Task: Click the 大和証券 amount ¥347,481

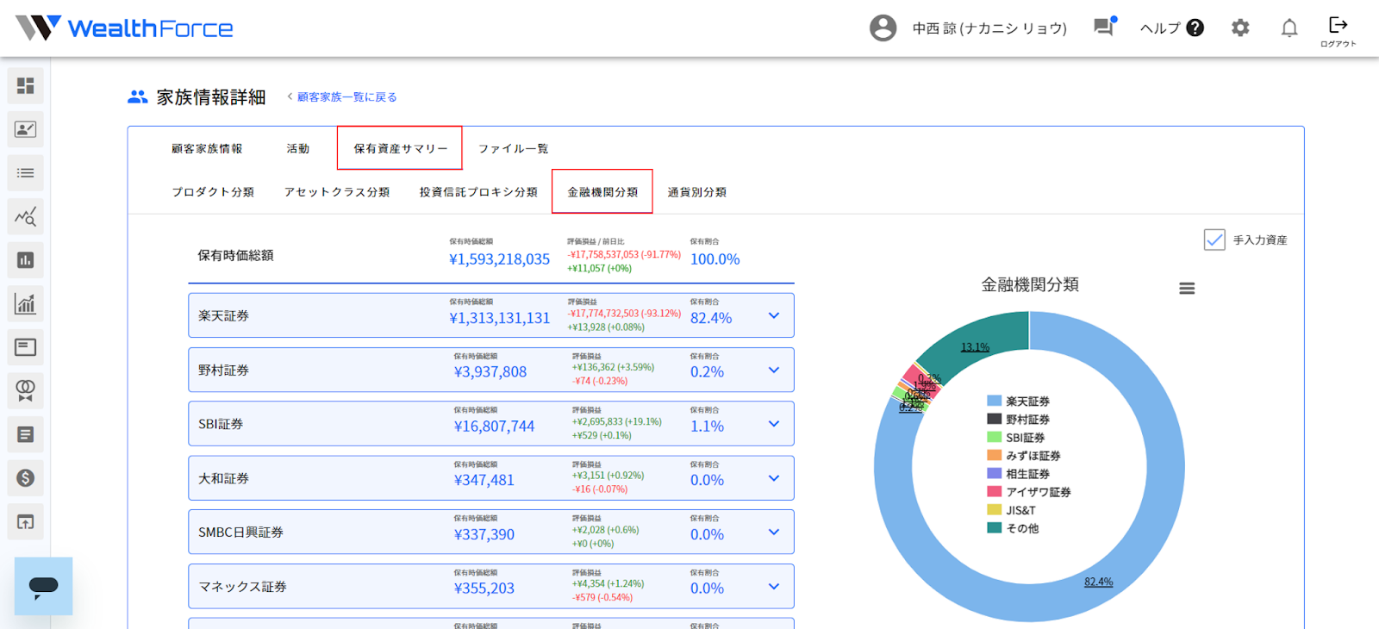Action: pyautogui.click(x=484, y=481)
